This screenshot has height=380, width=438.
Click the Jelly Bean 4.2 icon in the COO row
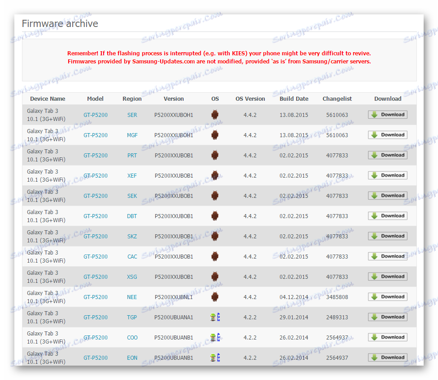(215, 337)
